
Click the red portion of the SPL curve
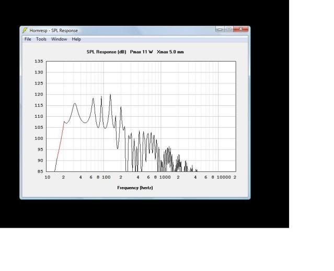61,140
